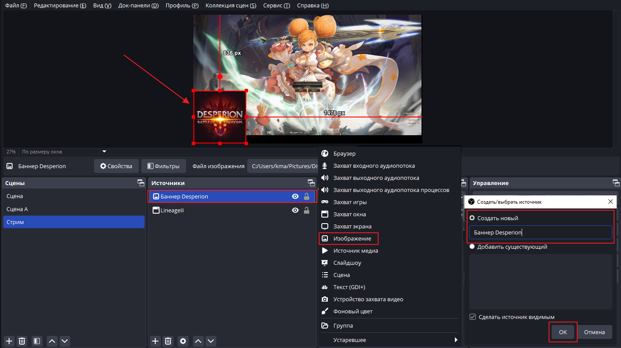Undock the Управление panel with its pop-out icon
Screen dimensions: 621x348
click(x=616, y=183)
